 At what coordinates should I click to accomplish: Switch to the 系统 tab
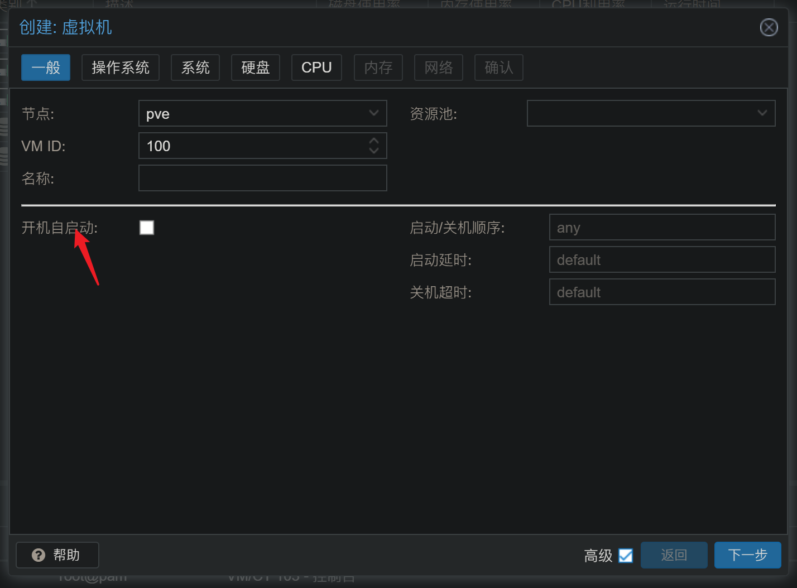click(x=195, y=68)
